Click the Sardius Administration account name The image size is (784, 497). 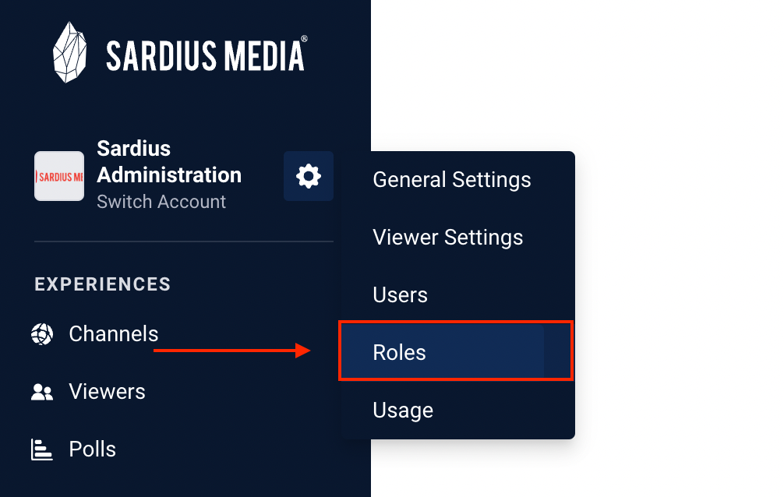[169, 162]
